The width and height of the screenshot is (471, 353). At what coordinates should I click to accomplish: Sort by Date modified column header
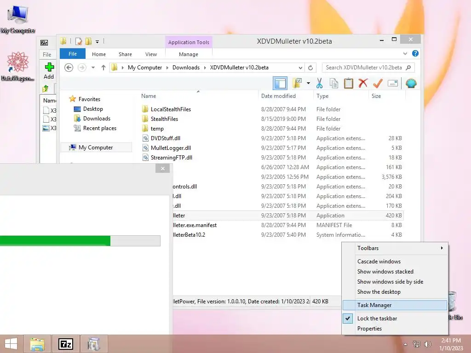click(278, 96)
